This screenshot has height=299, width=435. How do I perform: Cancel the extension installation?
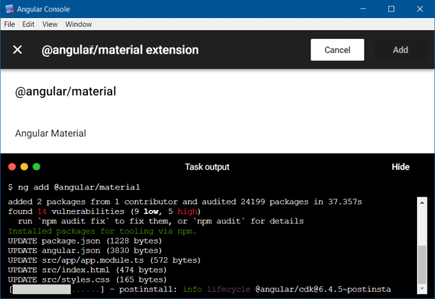(x=337, y=50)
